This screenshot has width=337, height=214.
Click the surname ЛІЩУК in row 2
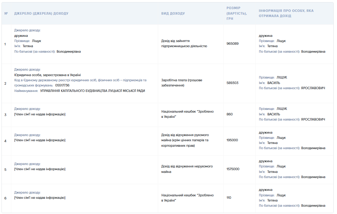tap(282, 77)
